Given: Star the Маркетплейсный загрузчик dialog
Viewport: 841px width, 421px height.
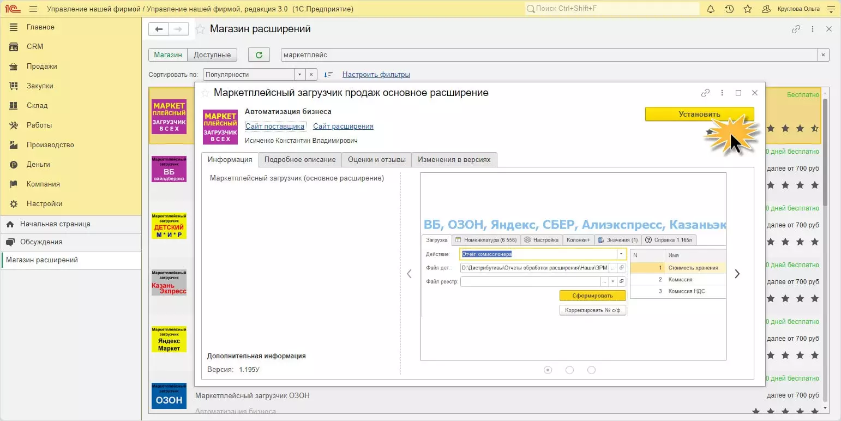Looking at the screenshot, I should point(205,93).
